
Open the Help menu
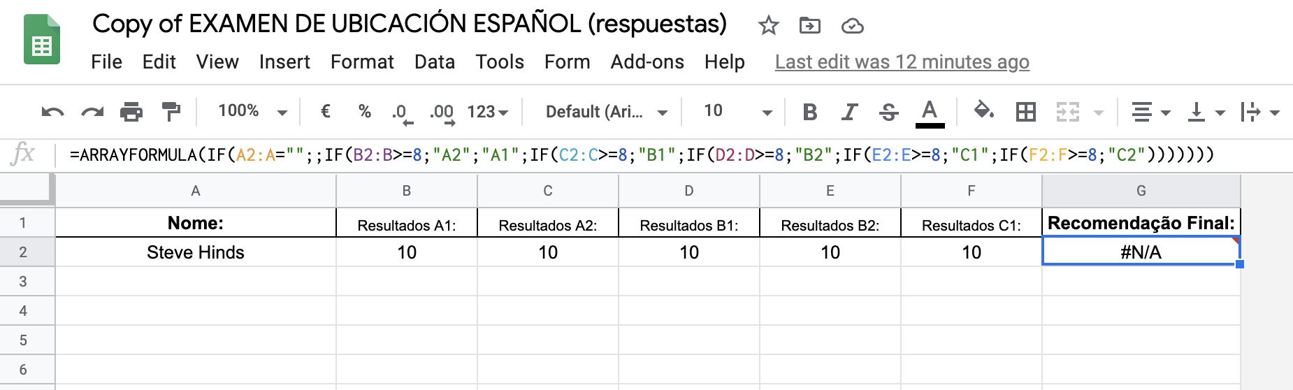pyautogui.click(x=724, y=62)
